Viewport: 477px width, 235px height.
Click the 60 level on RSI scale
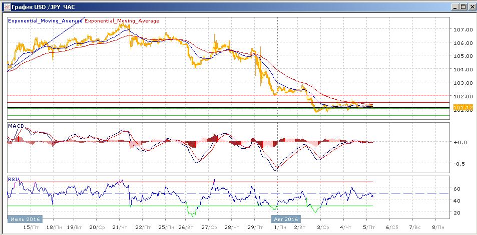(x=457, y=189)
